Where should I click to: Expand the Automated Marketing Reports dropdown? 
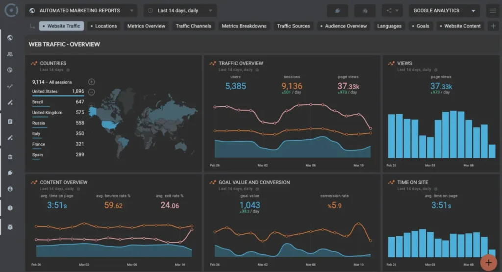point(82,11)
